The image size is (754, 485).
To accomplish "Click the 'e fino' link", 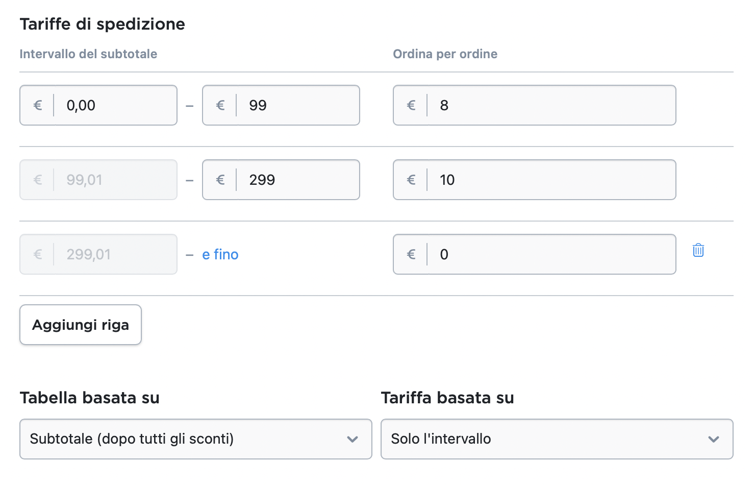I will click(x=220, y=254).
